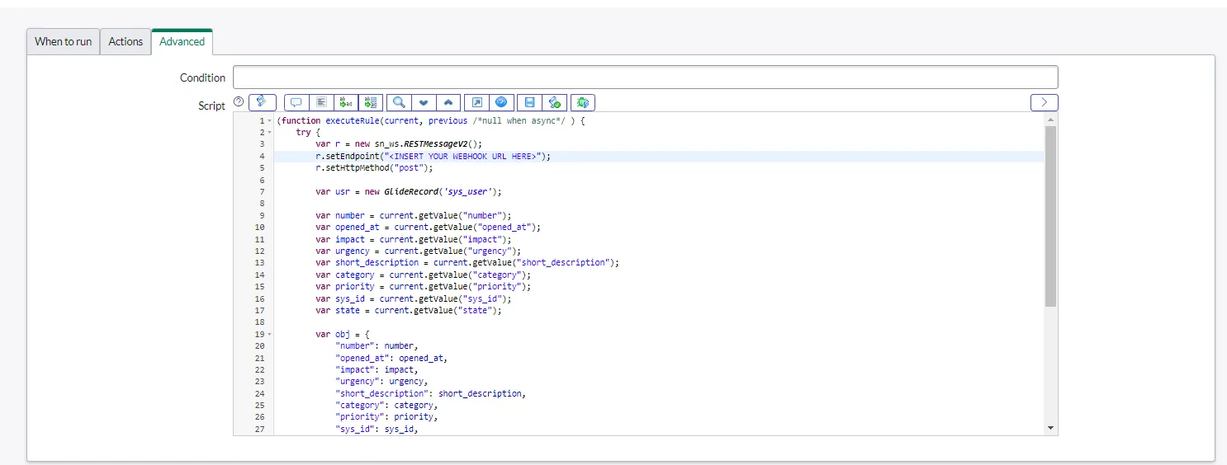This screenshot has width=1227, height=465.
Task: Select the Advanced tab
Action: [182, 41]
